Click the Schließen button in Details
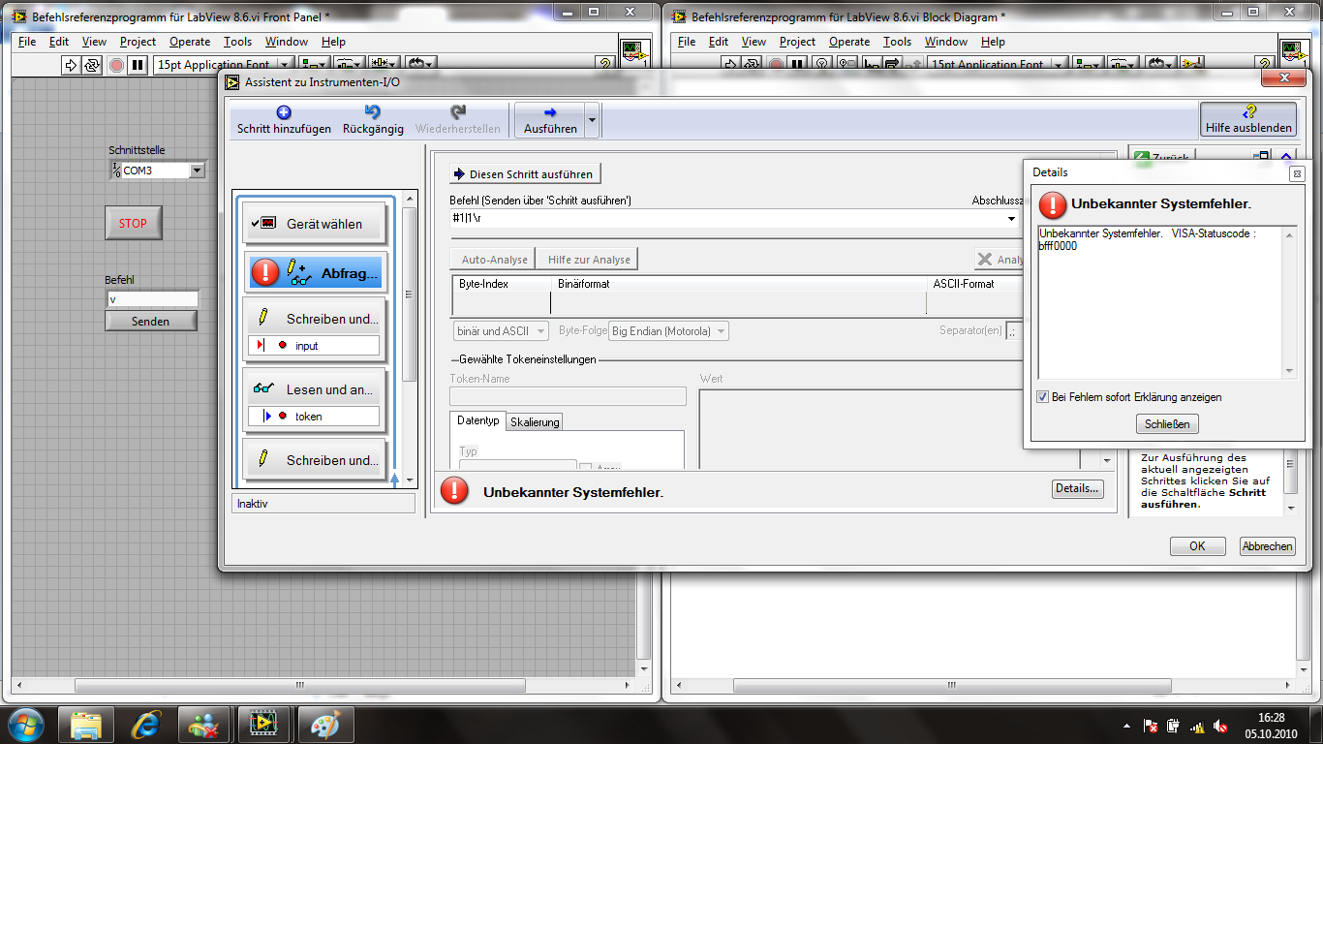The height and width of the screenshot is (930, 1323). pos(1167,424)
